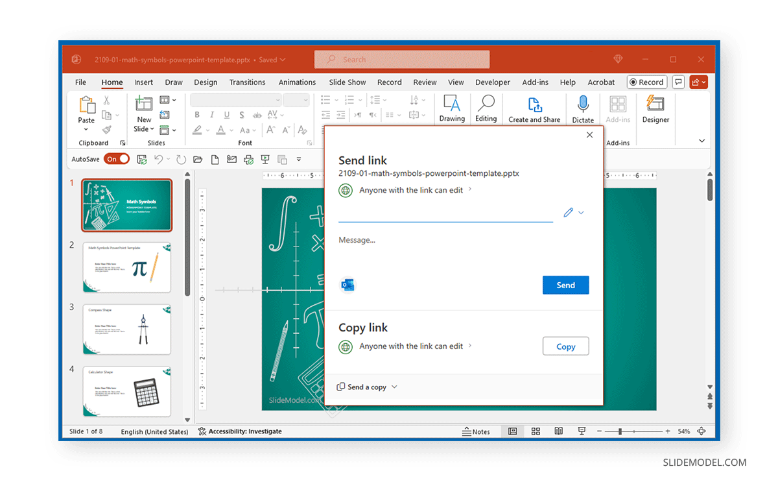The width and height of the screenshot is (778, 482).
Task: Click the Paste clipboard icon
Action: [86, 104]
